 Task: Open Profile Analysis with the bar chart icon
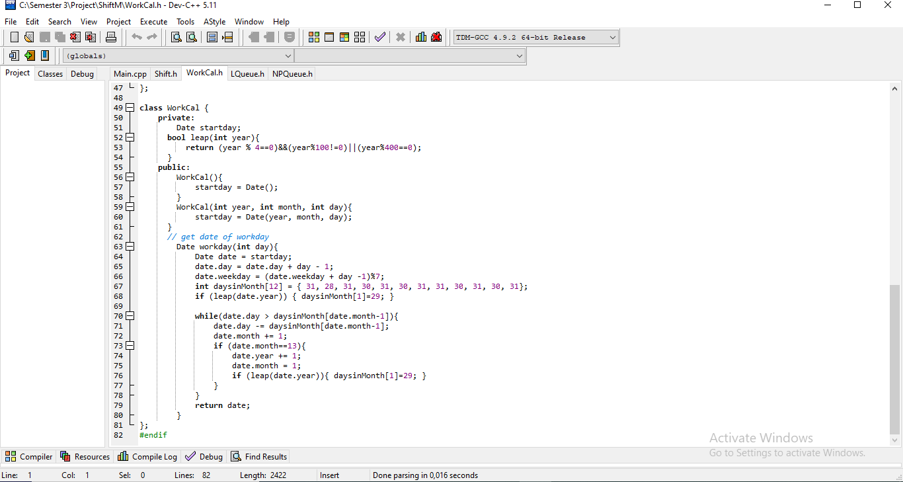coord(421,37)
